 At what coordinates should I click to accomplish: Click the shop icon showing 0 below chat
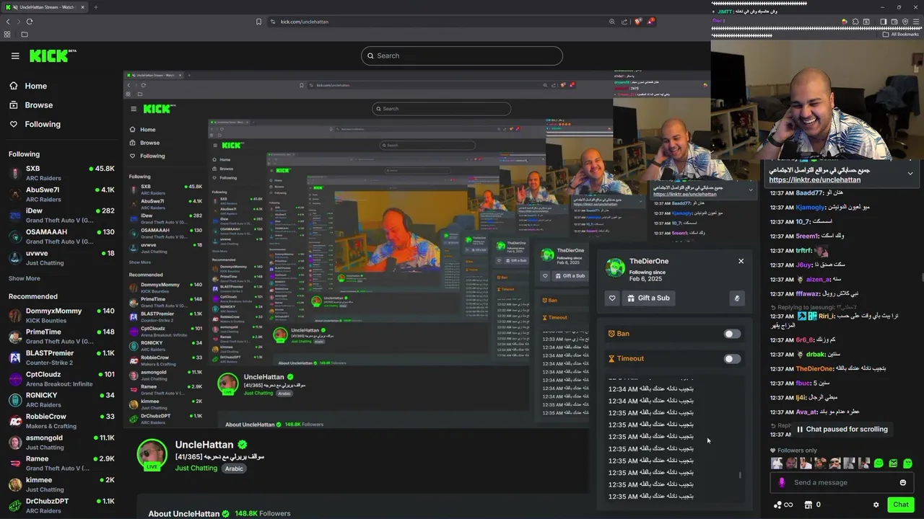click(812, 505)
